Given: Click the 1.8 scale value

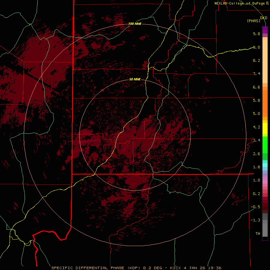Looking at the screenshot, I should tap(256, 167).
